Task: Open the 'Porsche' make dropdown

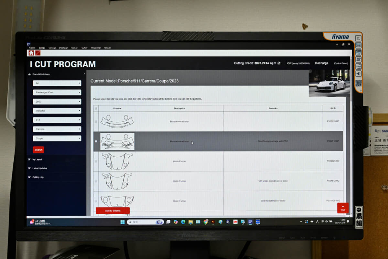Action: tap(57, 111)
